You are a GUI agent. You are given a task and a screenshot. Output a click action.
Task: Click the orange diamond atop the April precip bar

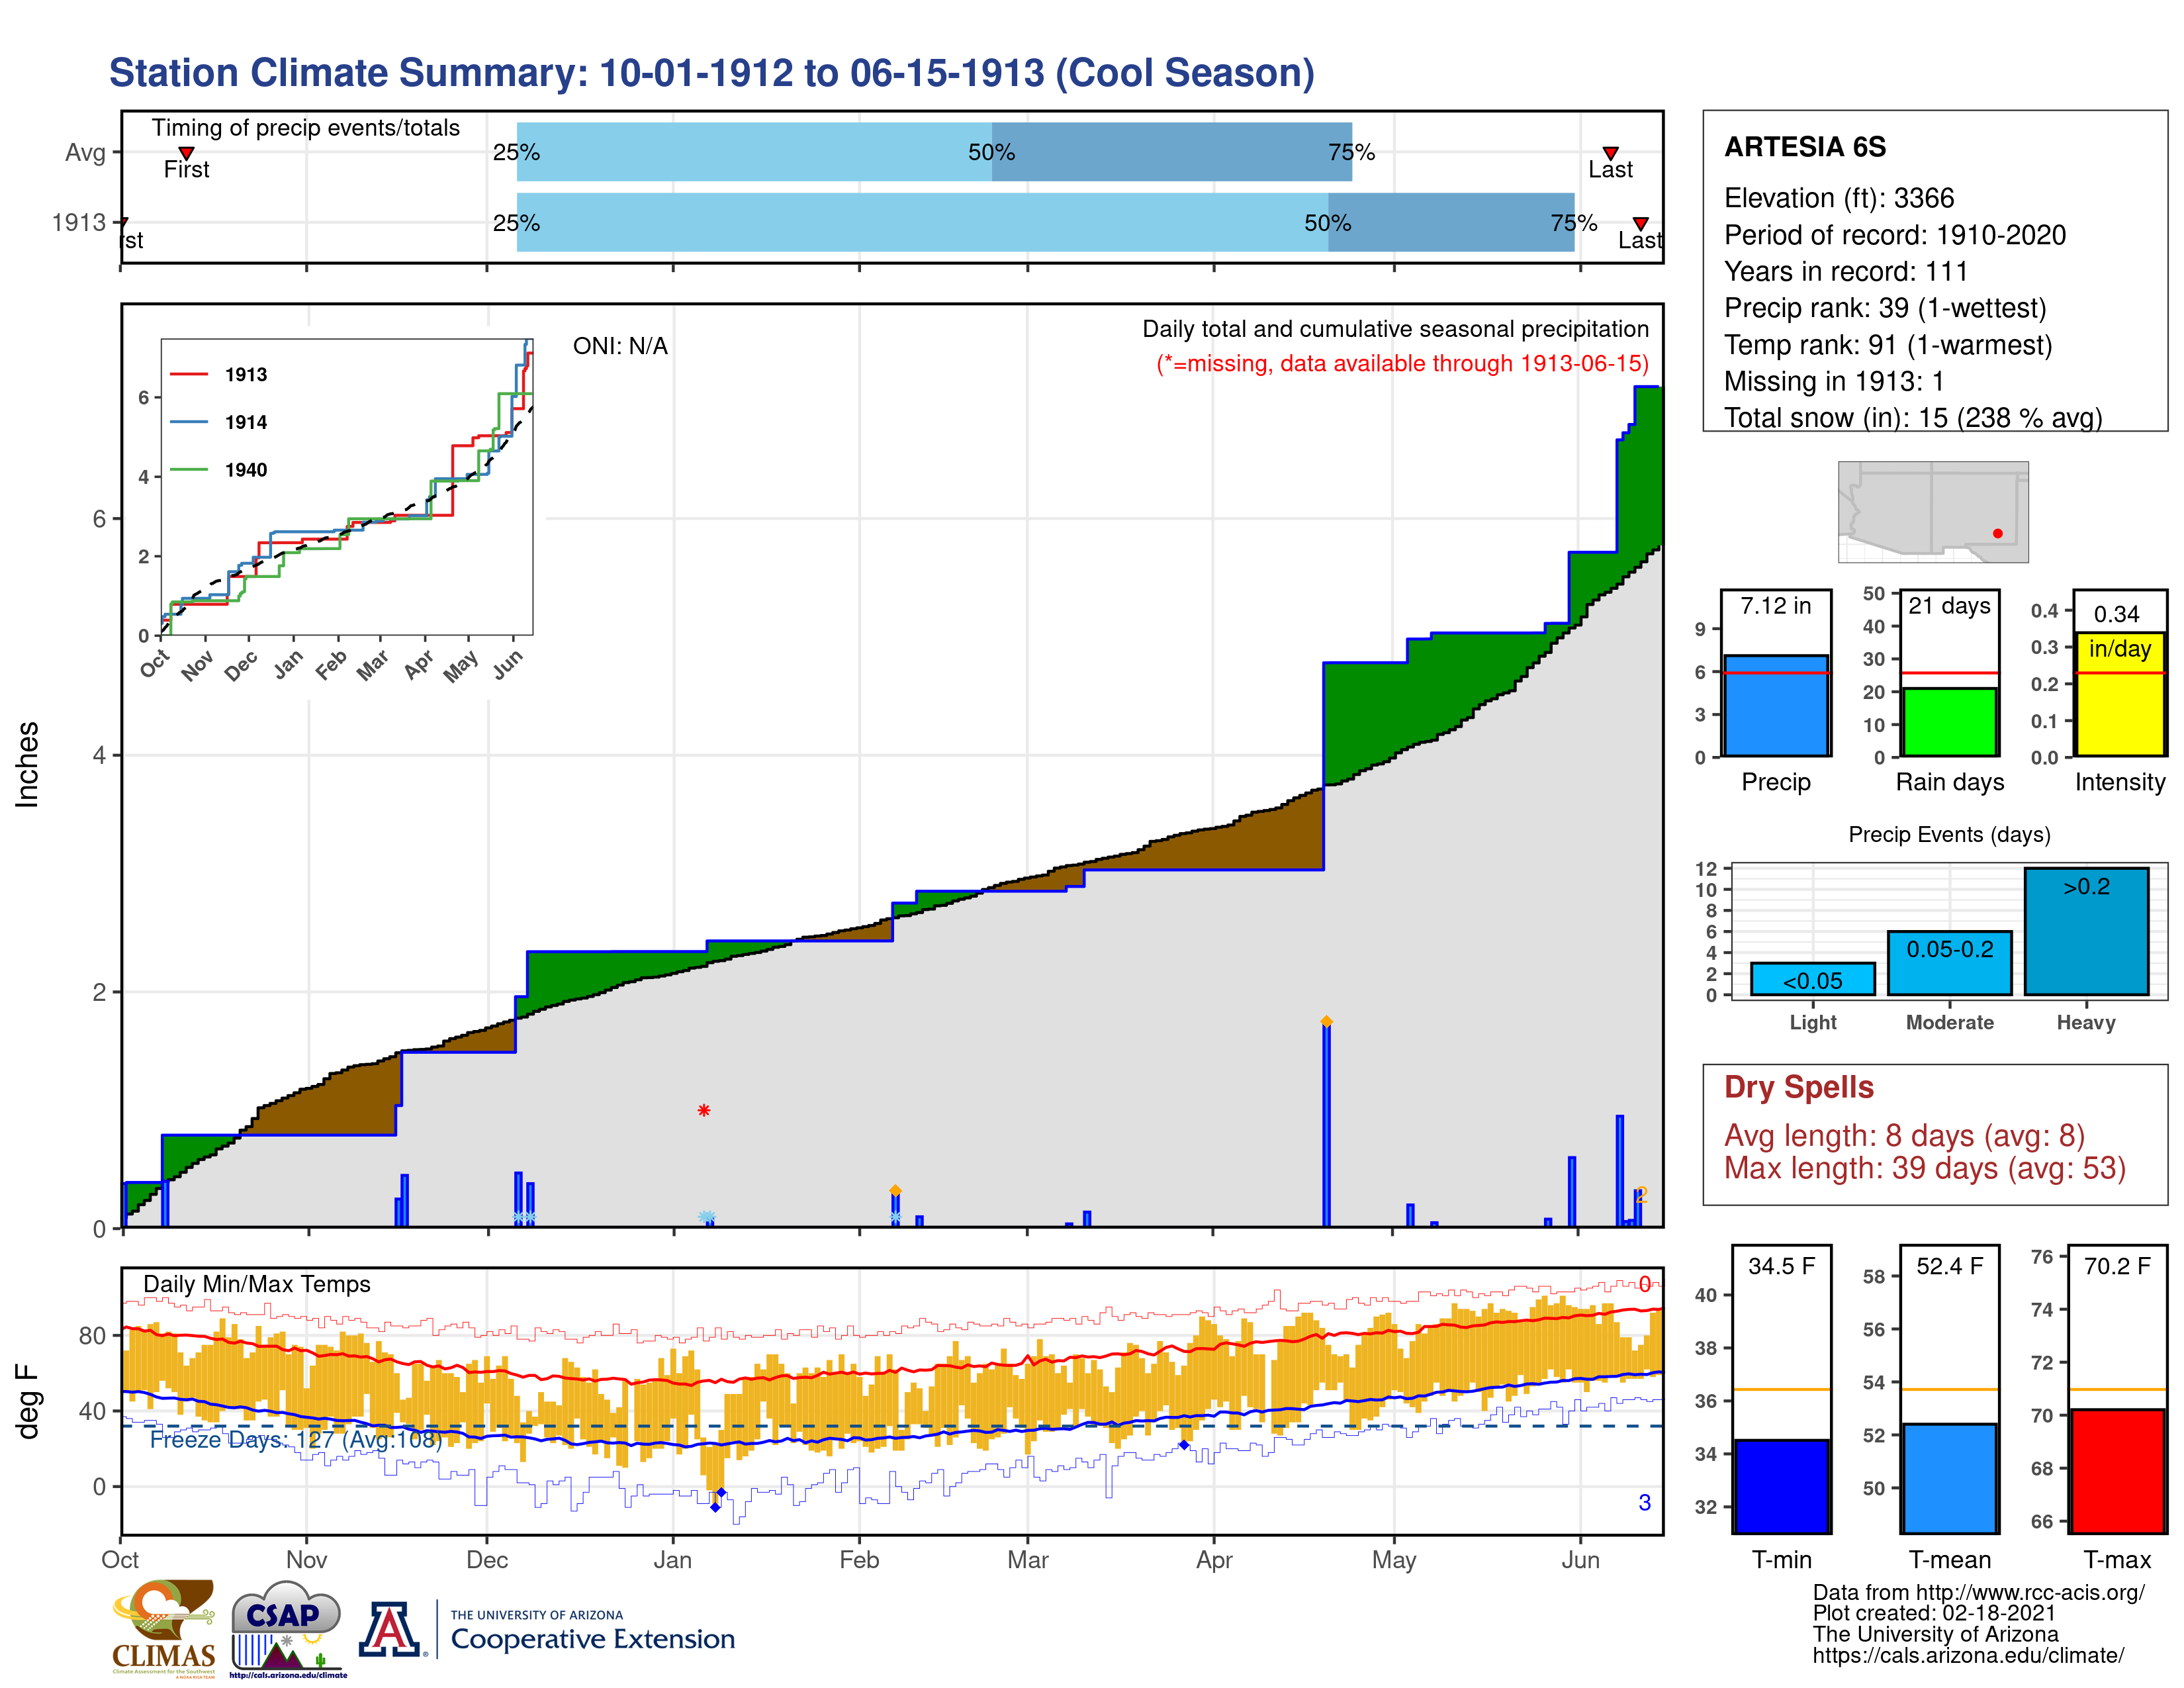pyautogui.click(x=1326, y=1021)
